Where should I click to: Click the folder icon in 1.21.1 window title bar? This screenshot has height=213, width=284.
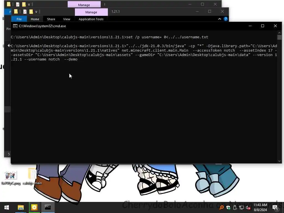(x=16, y=12)
